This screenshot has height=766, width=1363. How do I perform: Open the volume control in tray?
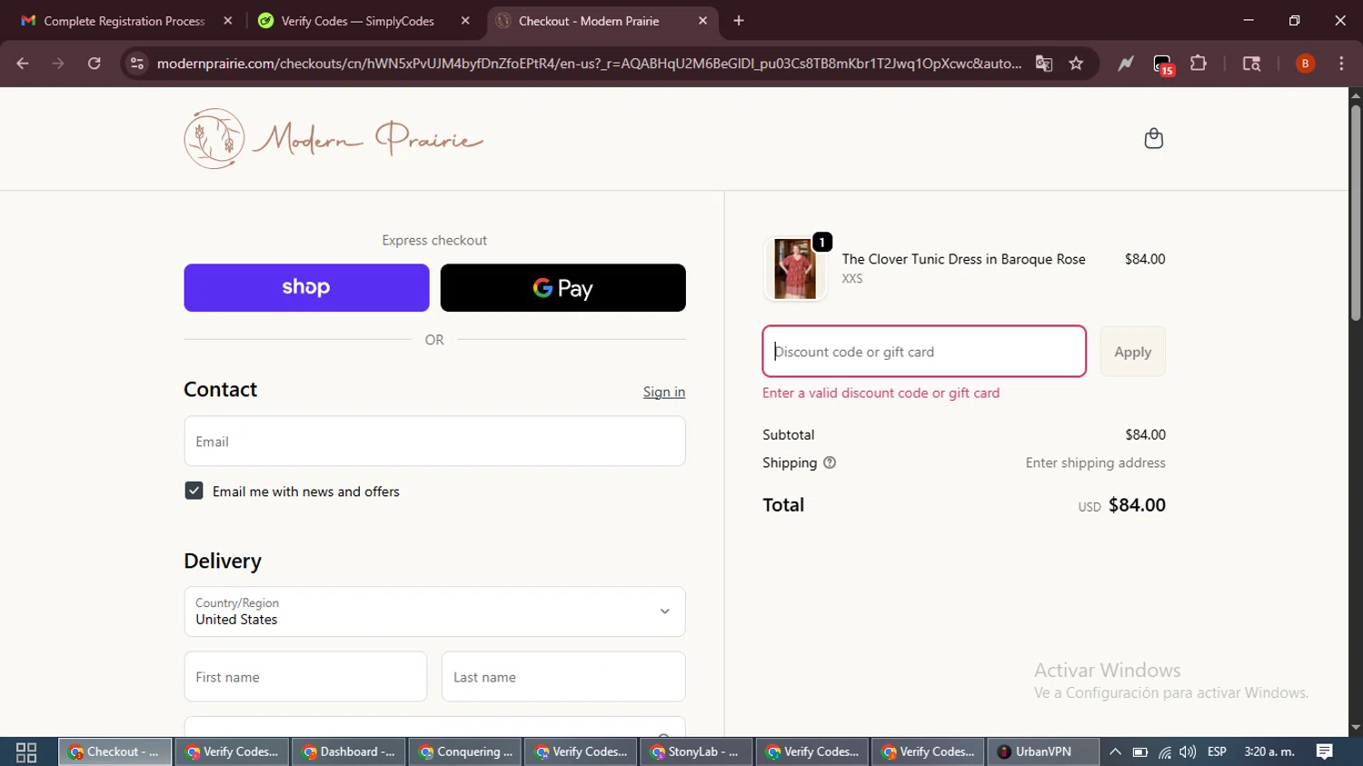pyautogui.click(x=1188, y=752)
